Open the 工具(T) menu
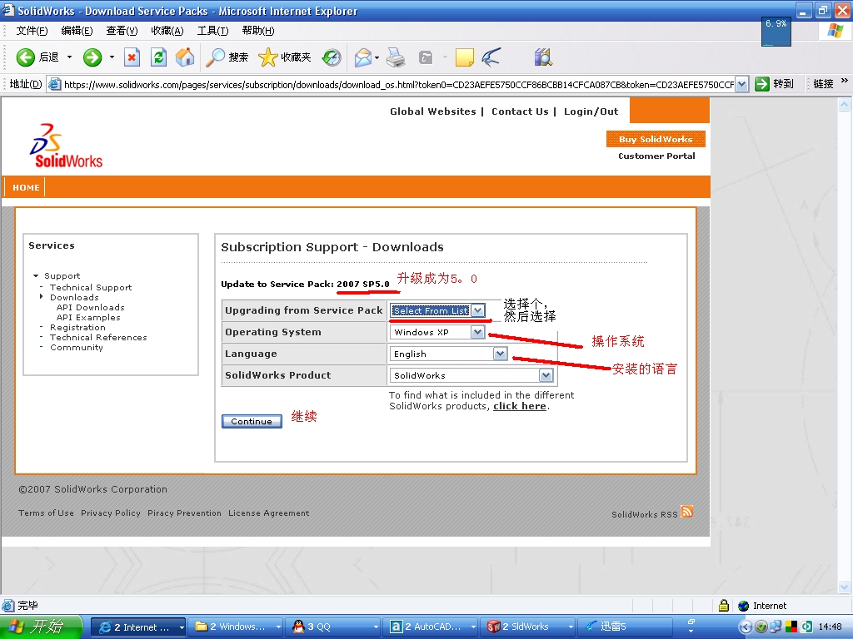The height and width of the screenshot is (639, 853). click(x=212, y=31)
